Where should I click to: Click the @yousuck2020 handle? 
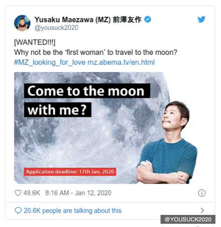point(56,28)
